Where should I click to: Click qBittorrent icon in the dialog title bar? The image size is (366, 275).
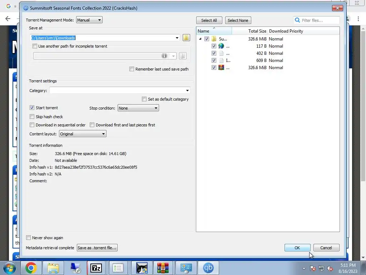pos(26,8)
